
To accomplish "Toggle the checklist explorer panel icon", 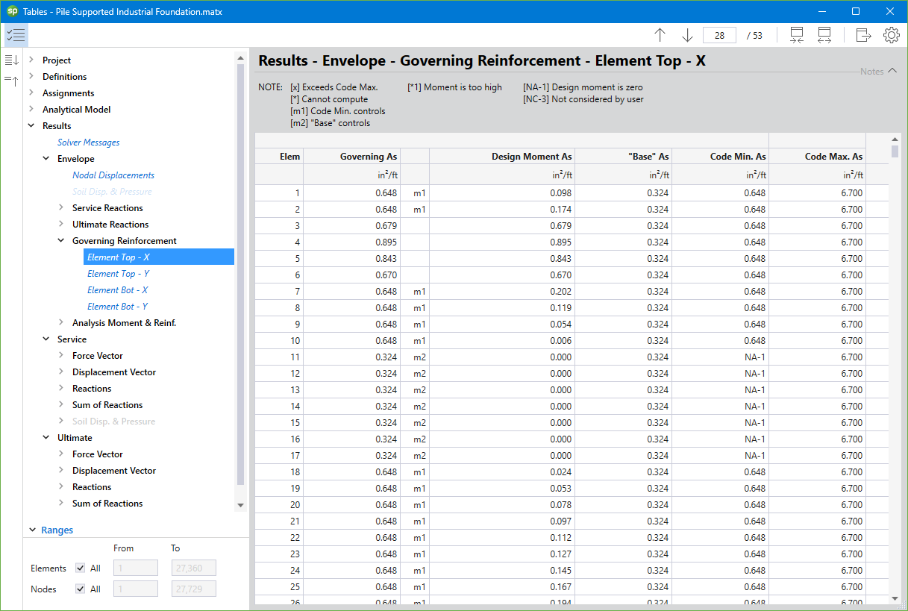I will pyautogui.click(x=16, y=35).
